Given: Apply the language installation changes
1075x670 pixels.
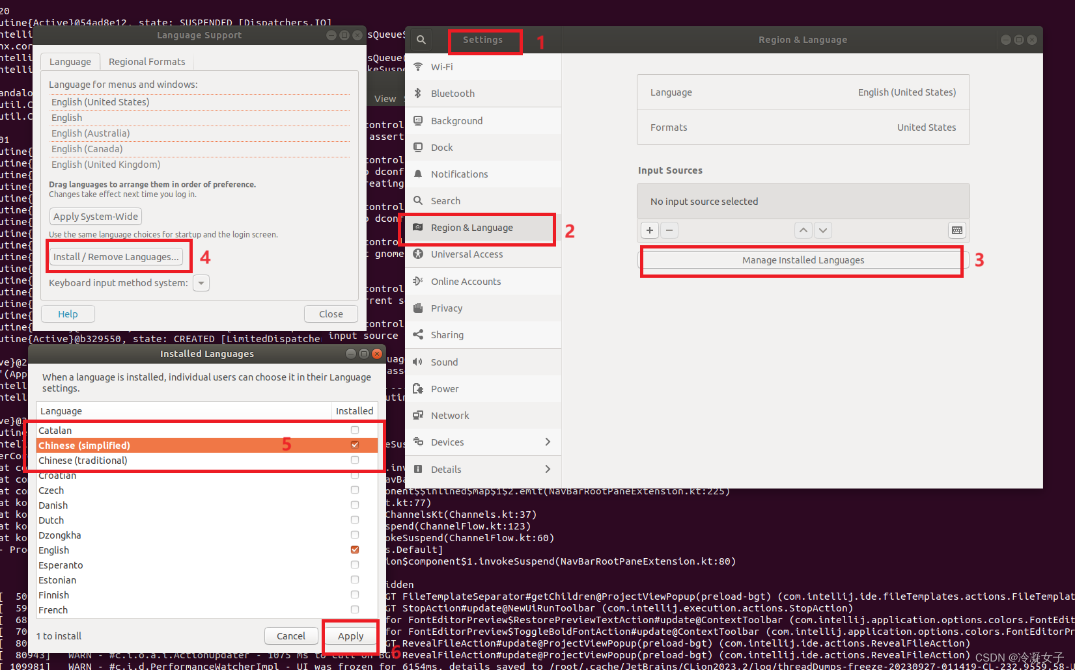Looking at the screenshot, I should pos(350,636).
